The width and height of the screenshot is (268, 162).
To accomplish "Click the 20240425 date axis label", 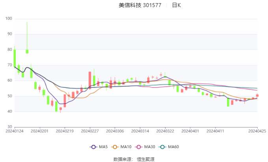I will tap(257, 131).
